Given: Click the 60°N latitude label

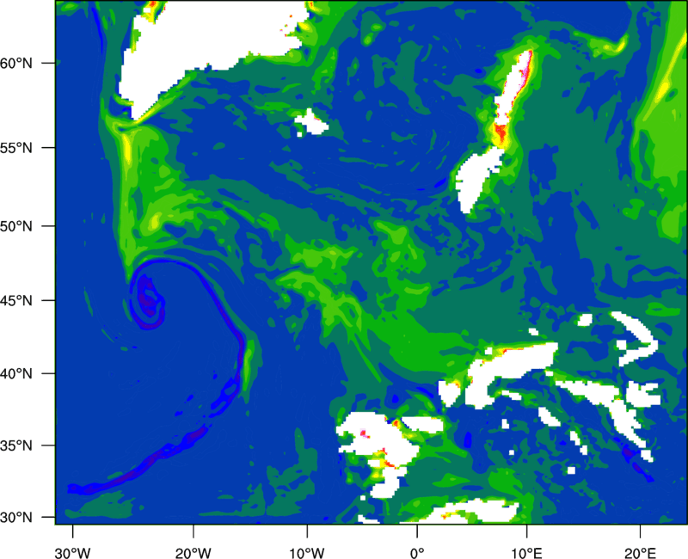Looking at the screenshot, I should 16,63.
